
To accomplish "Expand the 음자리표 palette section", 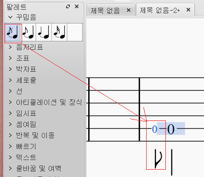I will pyautogui.click(x=10, y=47).
